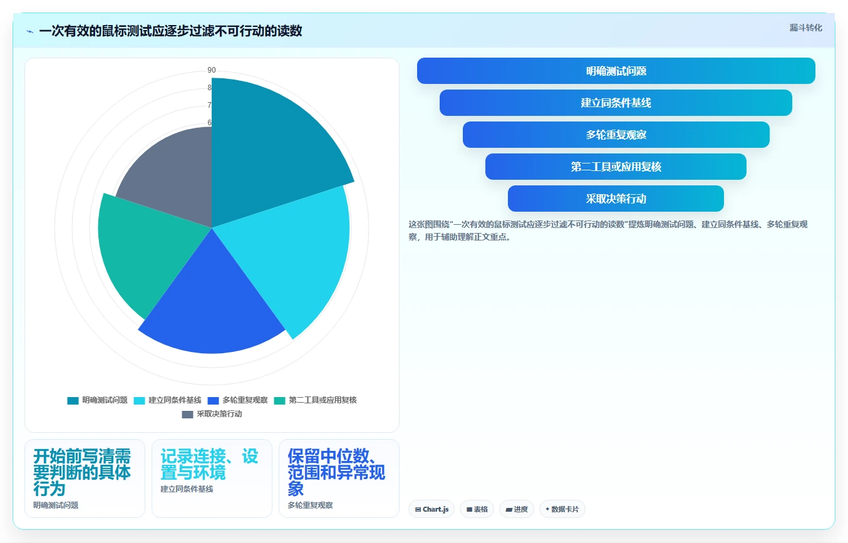Toggle the 第二工具或应用复核 legend swatch

pyautogui.click(x=279, y=400)
